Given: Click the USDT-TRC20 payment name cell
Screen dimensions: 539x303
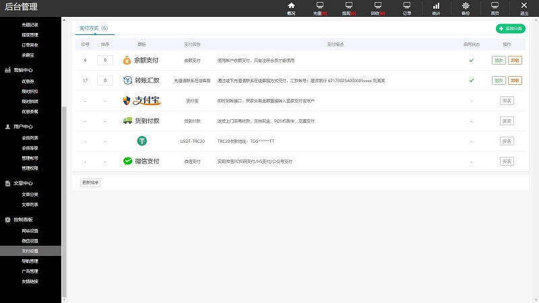Looking at the screenshot, I should tap(192, 141).
